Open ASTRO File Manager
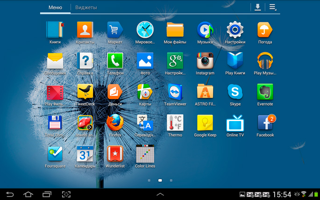This screenshot has height=200, width=320. click(205, 92)
